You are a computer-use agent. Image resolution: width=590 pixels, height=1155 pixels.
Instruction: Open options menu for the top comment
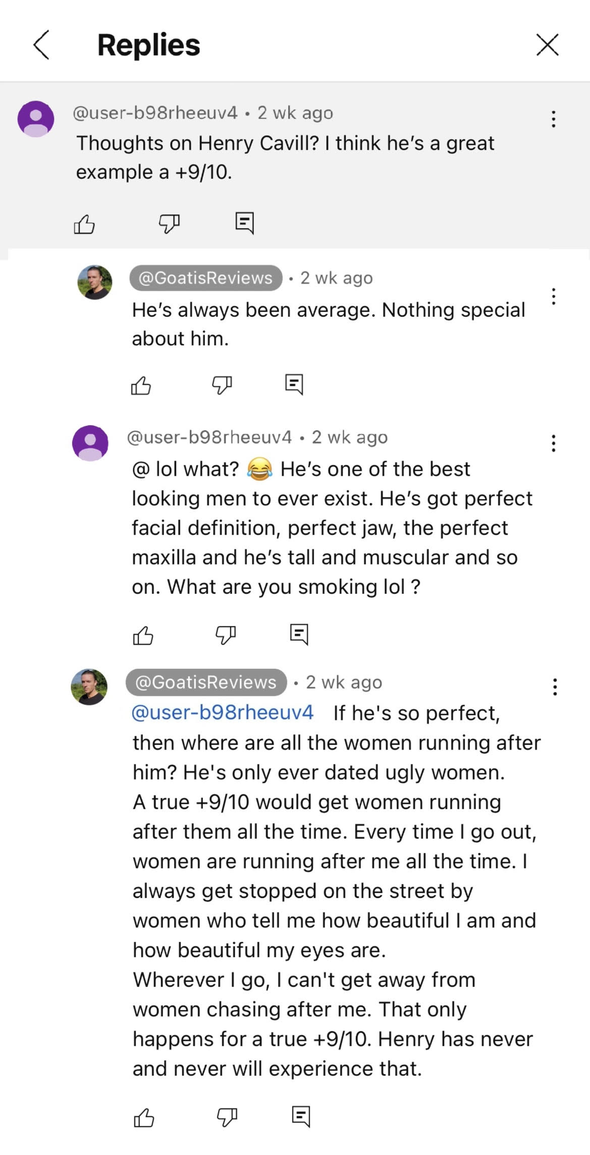553,119
